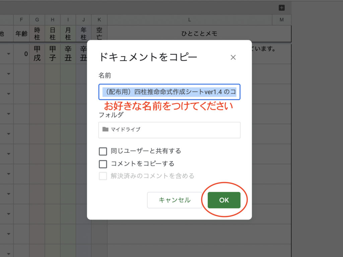Select the 甲戌 cell under 時柱
The width and height of the screenshot is (343, 257).
coord(37,54)
